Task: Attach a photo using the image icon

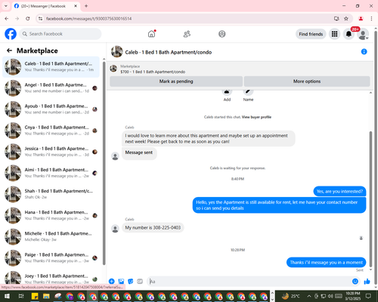Action: pyautogui.click(x=121, y=282)
